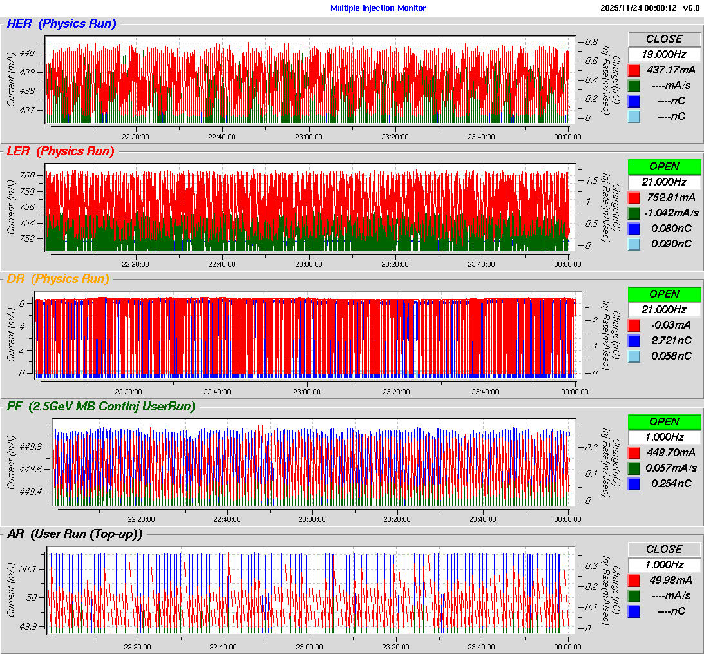Click the HER light blue charge swatch
This screenshot has width=704, height=654.
[x=634, y=116]
